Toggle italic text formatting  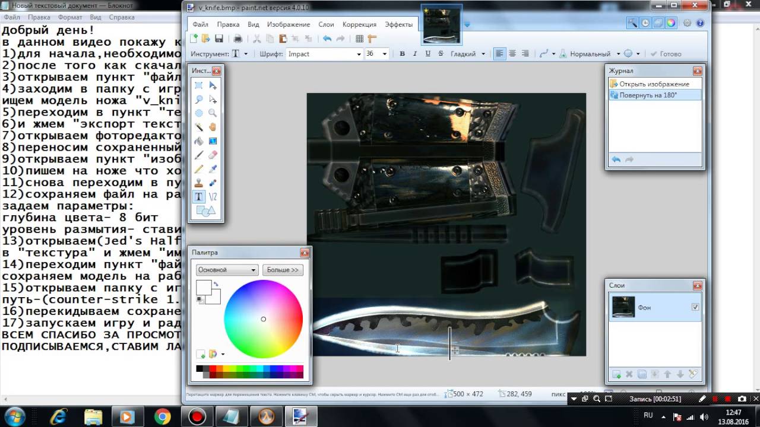coord(415,53)
